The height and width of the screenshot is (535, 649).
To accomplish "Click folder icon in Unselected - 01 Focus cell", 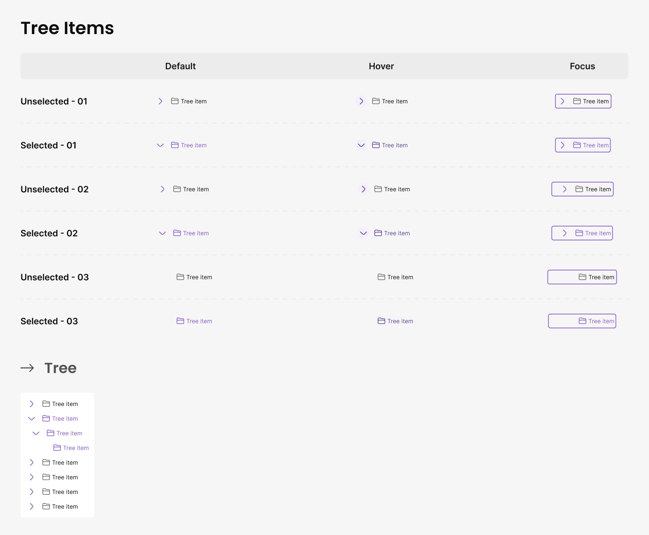I will [577, 101].
